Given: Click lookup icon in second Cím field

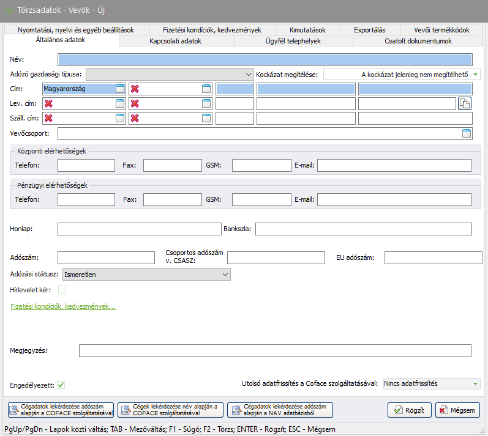Looking at the screenshot, I should pos(206,89).
